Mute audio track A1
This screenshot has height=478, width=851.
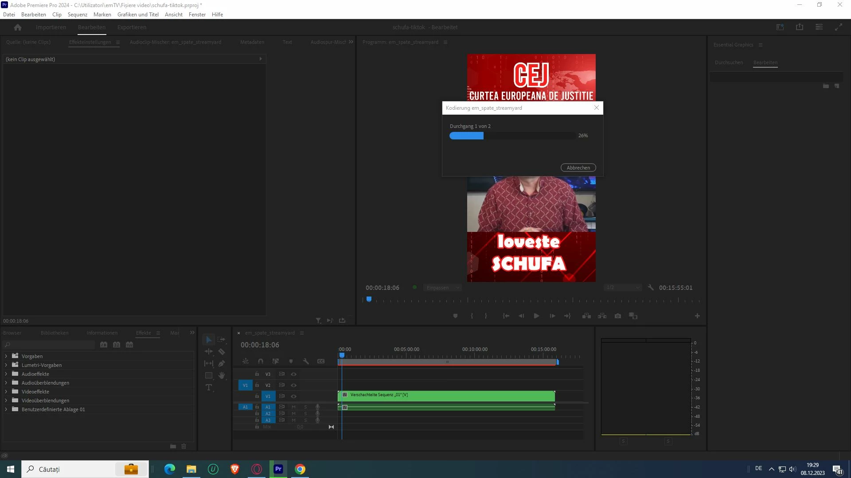pyautogui.click(x=293, y=407)
